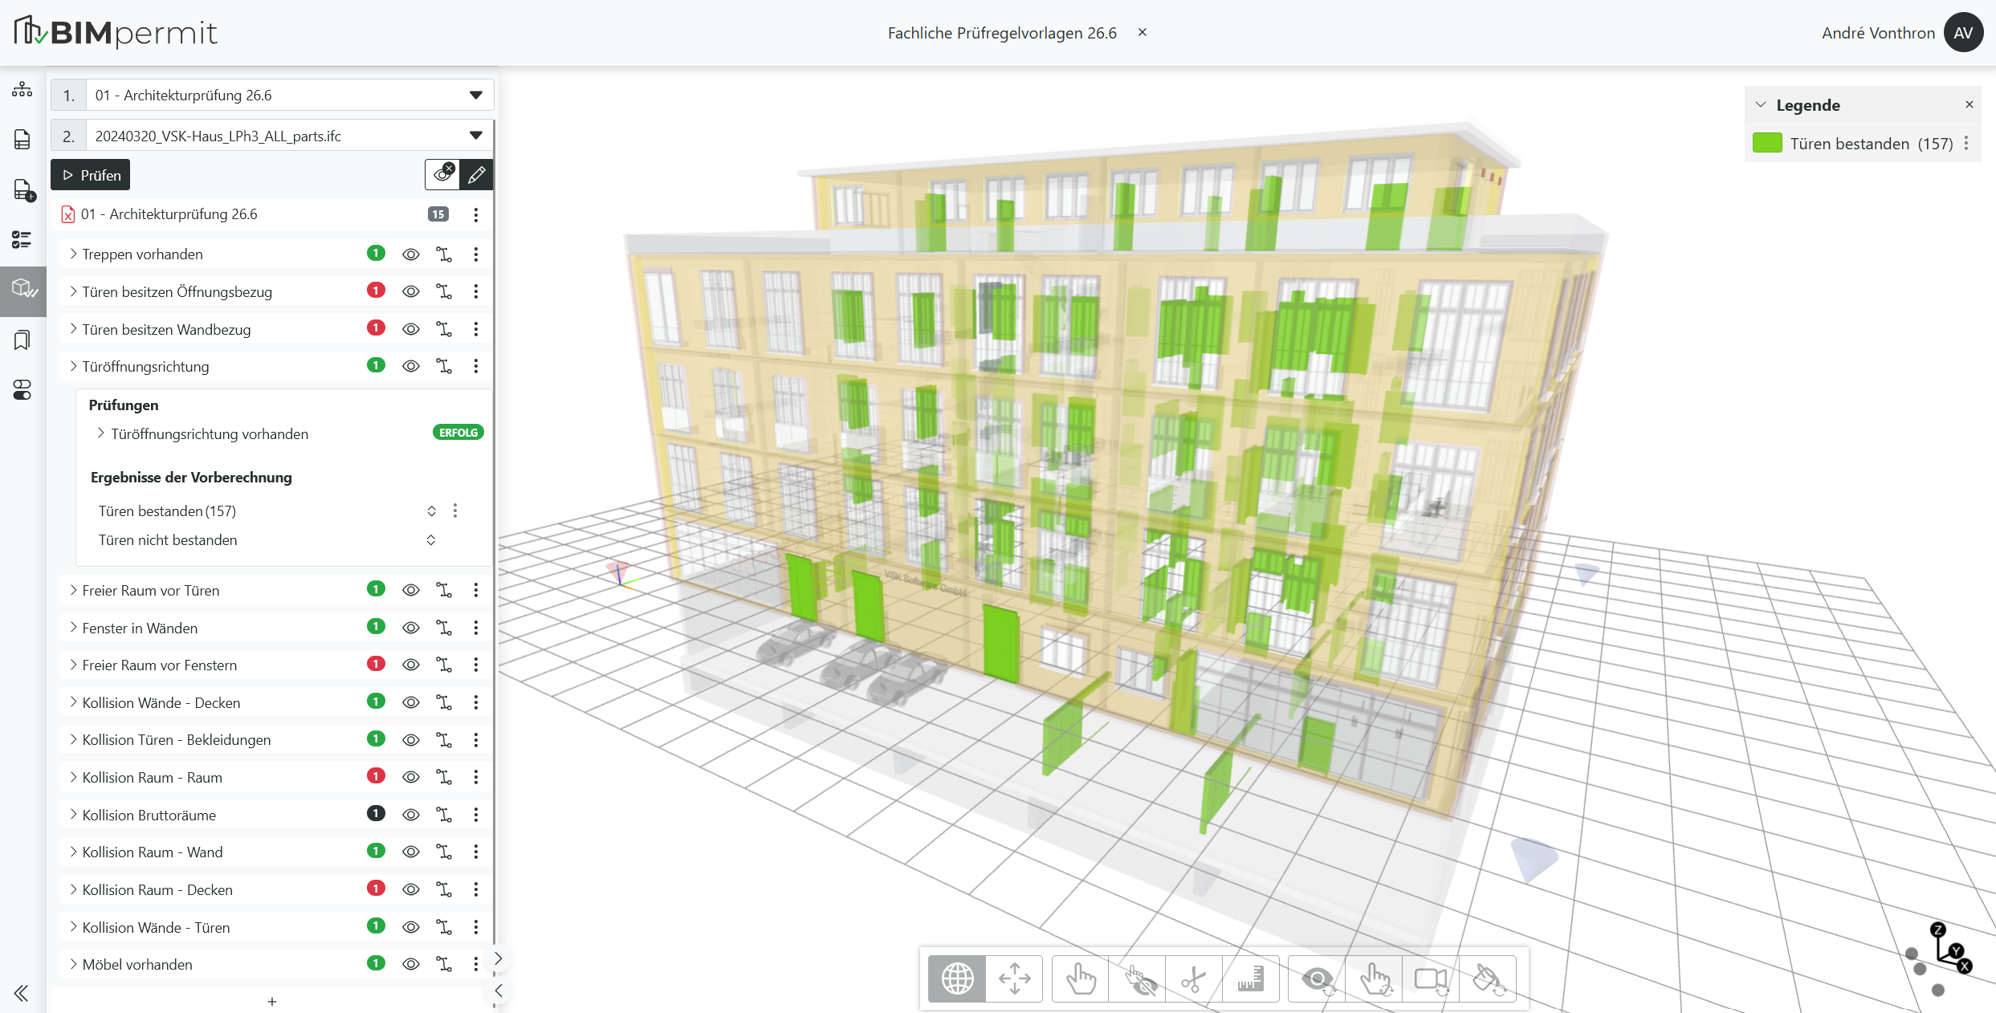
Task: Select the globe orbit navigation tool
Action: 957,979
